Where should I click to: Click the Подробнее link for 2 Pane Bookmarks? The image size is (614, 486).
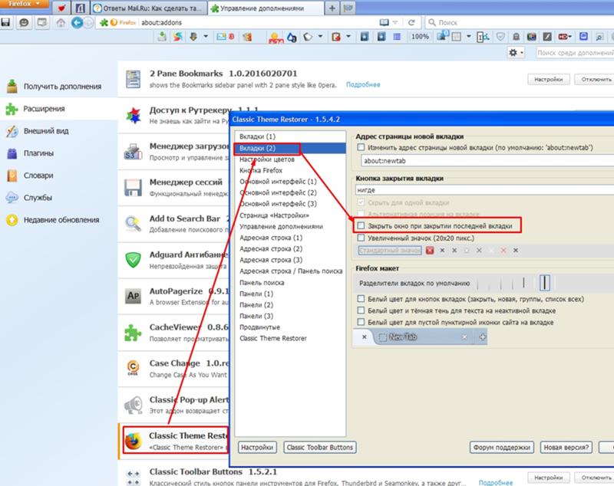click(363, 85)
